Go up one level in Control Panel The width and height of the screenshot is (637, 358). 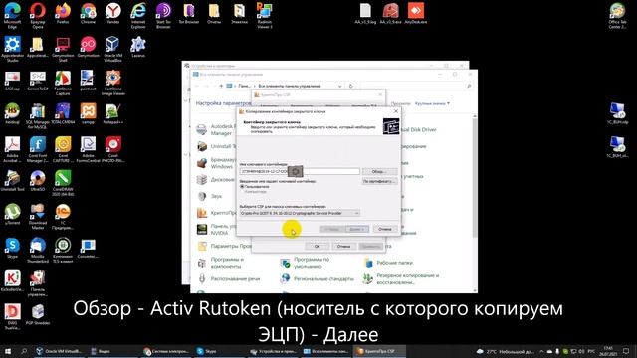pyautogui.click(x=221, y=87)
